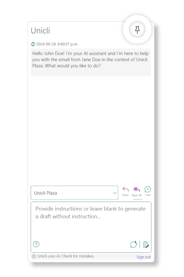Choose the 'Reply' label under the arrow
The image size is (184, 277).
tap(126, 195)
